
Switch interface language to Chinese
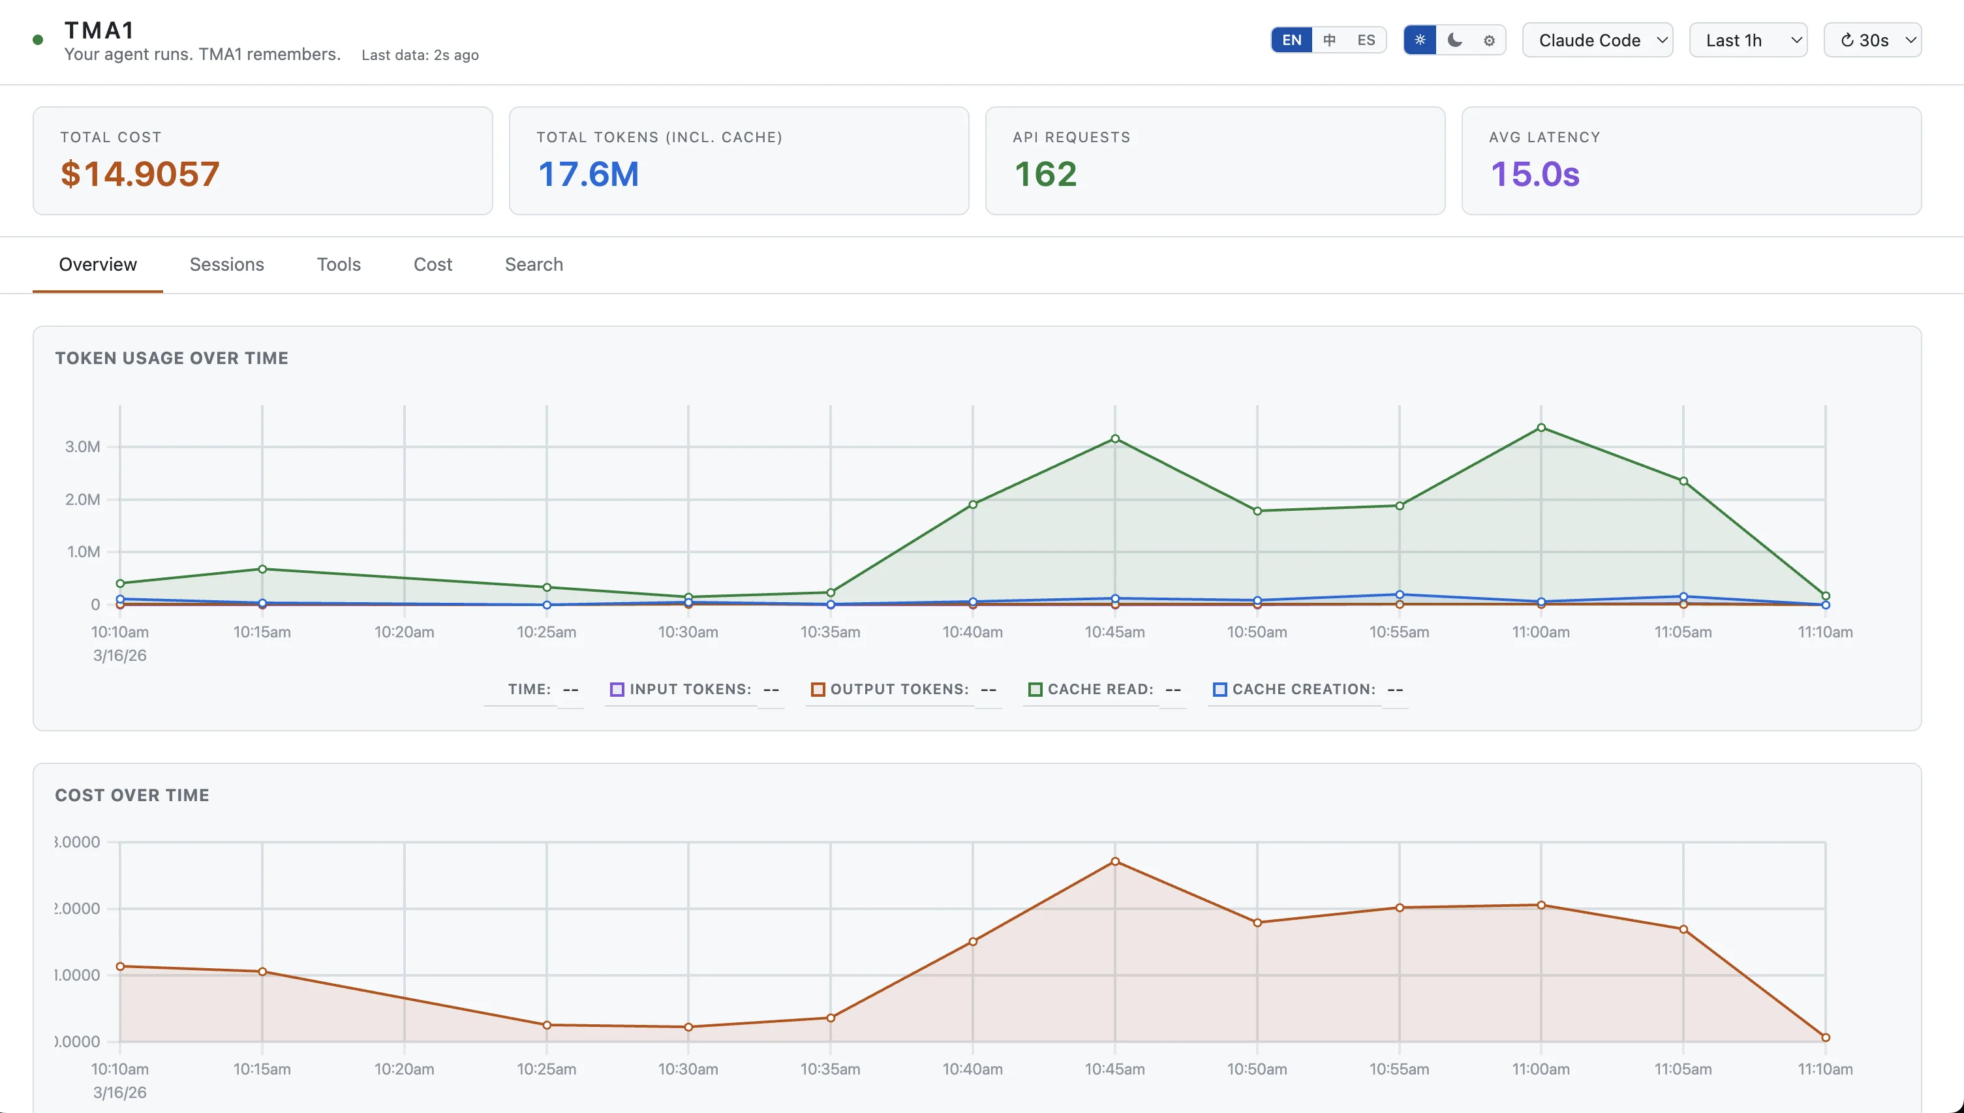click(x=1330, y=40)
